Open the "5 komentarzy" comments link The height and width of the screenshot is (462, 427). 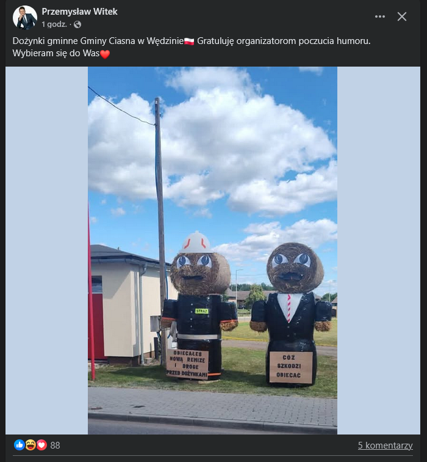(386, 446)
